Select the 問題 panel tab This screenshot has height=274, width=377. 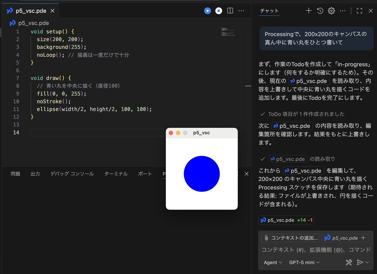[15, 174]
